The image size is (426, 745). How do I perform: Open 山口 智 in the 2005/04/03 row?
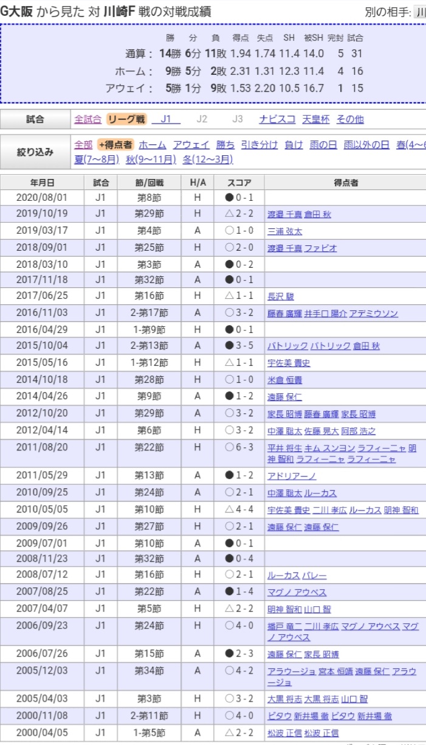pyautogui.click(x=354, y=699)
